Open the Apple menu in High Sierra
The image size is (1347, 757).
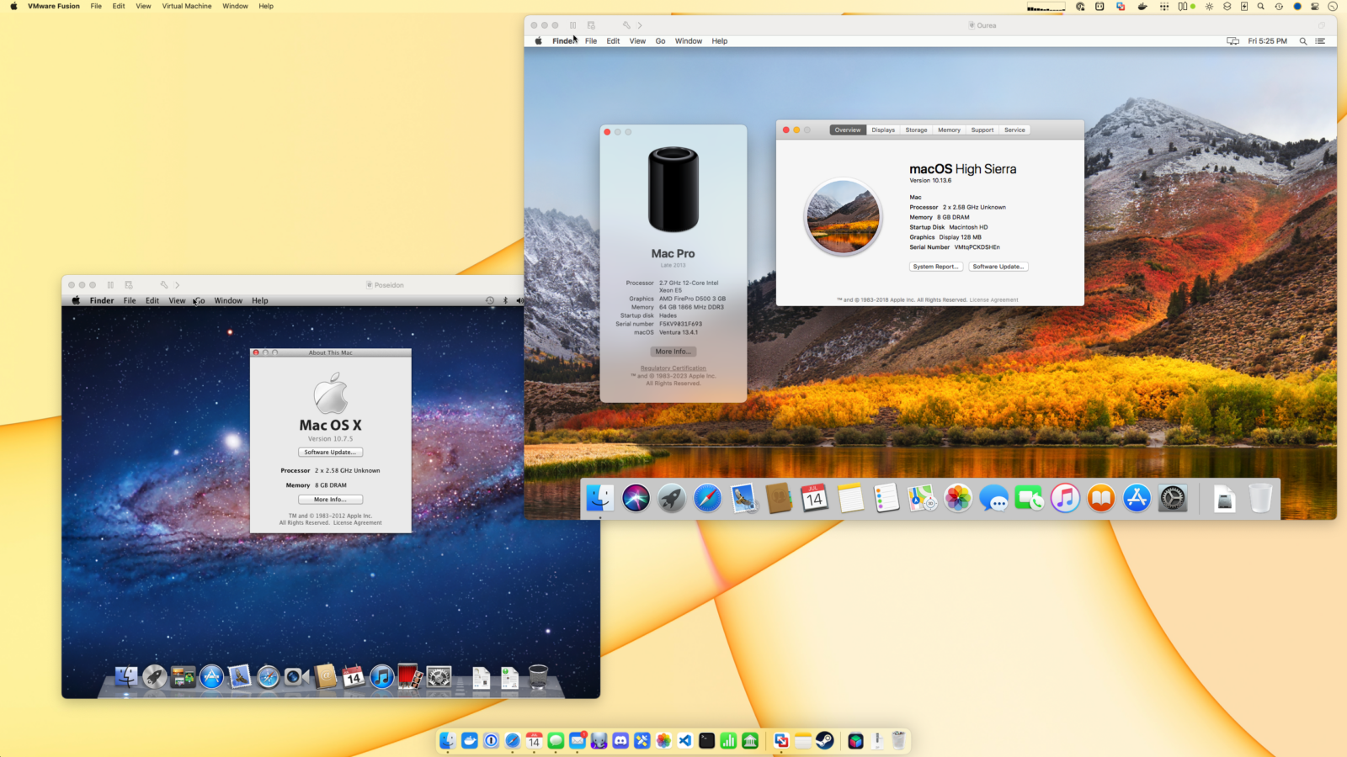click(538, 40)
